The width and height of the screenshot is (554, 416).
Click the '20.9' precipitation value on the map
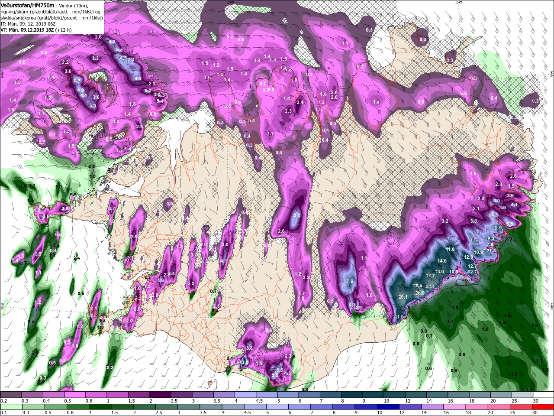[417, 286]
